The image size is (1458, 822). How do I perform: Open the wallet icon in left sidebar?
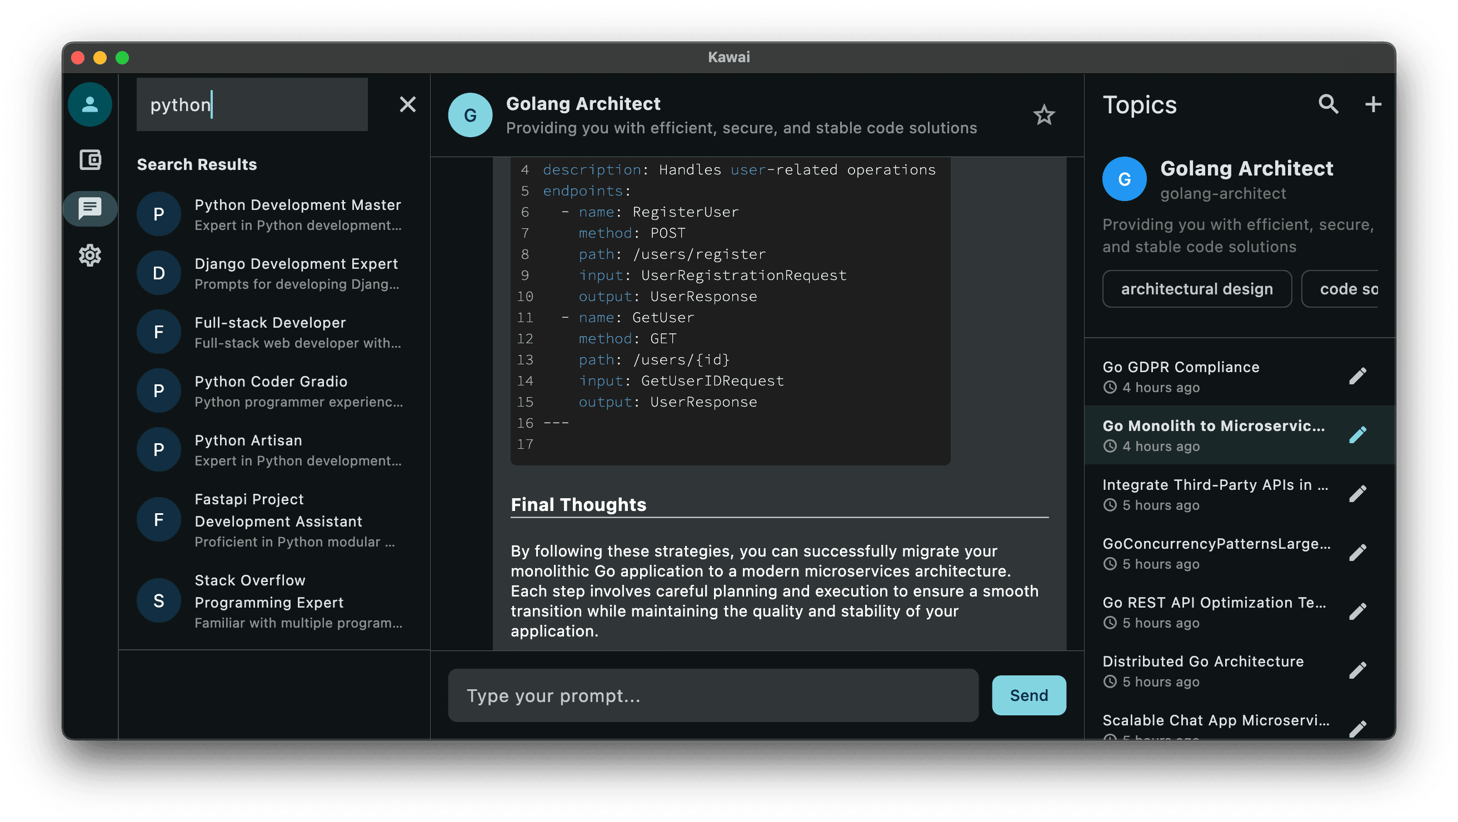90,160
